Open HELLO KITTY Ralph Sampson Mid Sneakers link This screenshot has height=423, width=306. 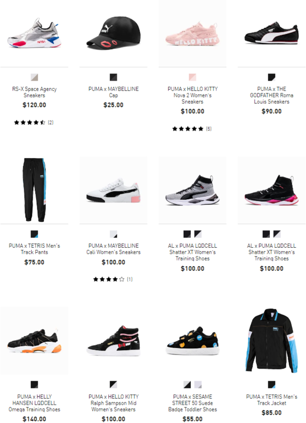tap(113, 403)
